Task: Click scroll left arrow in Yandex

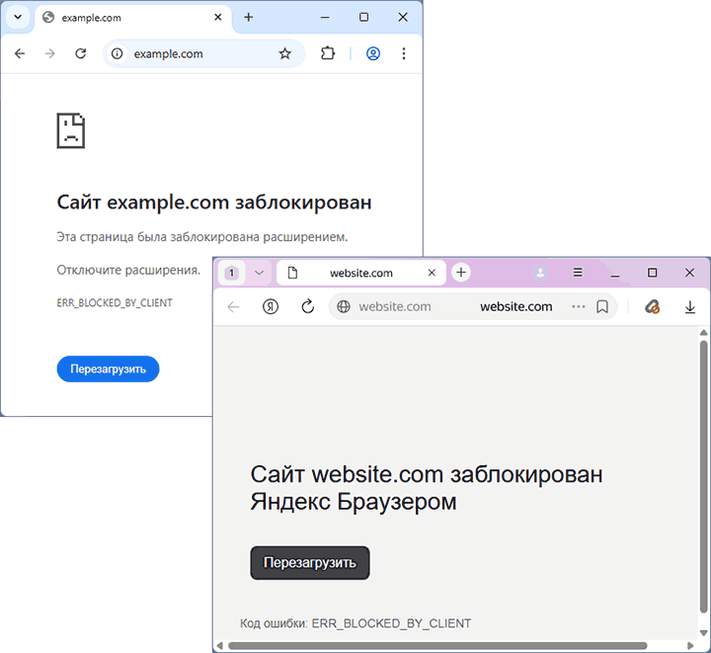Action: click(x=220, y=646)
